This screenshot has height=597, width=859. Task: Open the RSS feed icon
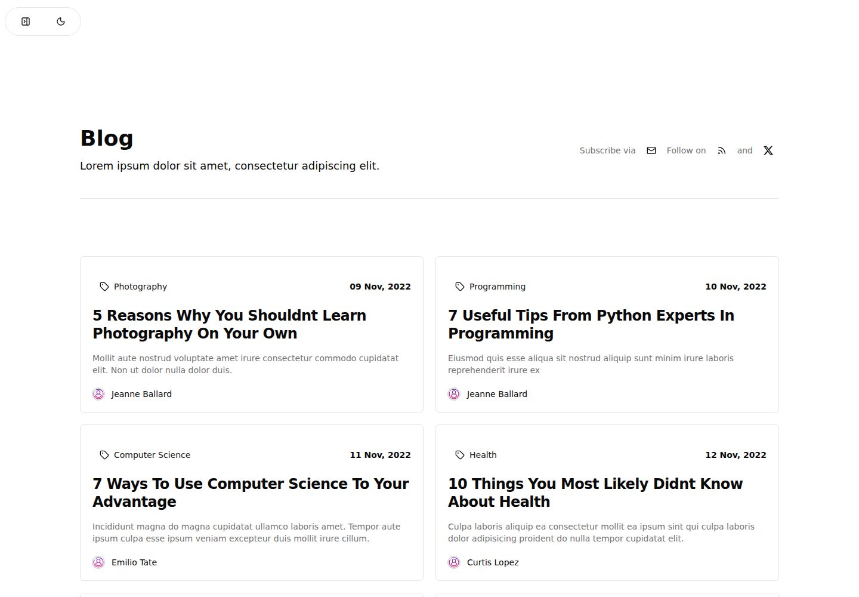click(722, 150)
